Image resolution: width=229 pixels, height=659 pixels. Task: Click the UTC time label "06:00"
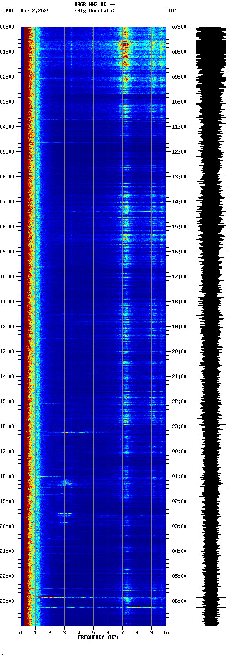[x=179, y=601]
